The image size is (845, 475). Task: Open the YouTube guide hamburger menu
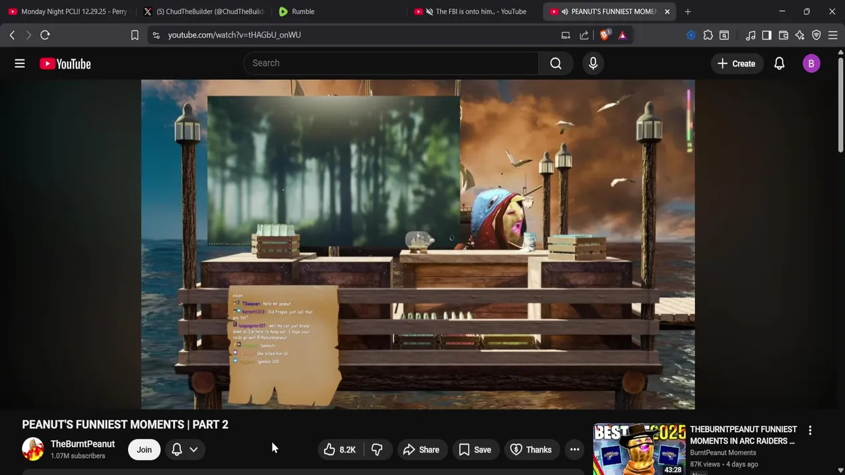[x=20, y=63]
